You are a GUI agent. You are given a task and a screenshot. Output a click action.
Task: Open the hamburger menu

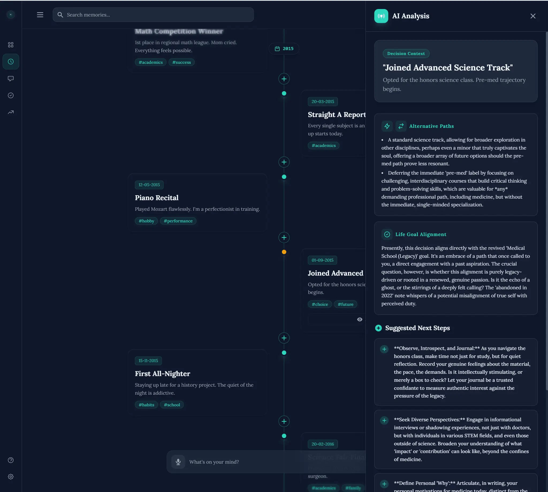(40, 15)
